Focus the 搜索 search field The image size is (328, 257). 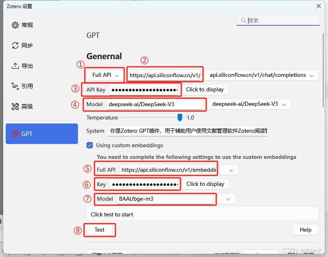(278, 21)
